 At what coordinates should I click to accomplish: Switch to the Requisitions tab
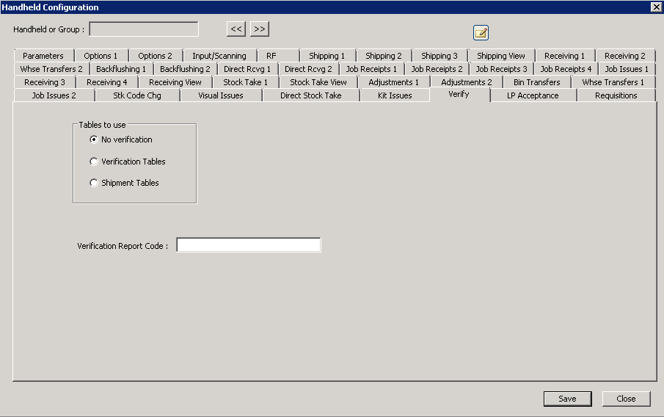click(x=616, y=95)
